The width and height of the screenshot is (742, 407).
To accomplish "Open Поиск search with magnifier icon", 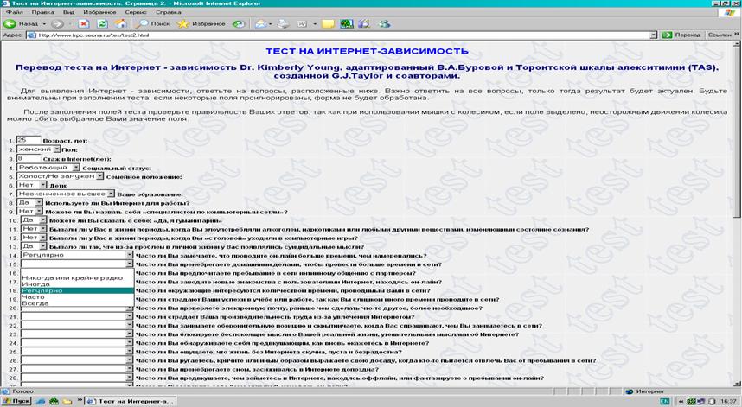I will coord(152,23).
